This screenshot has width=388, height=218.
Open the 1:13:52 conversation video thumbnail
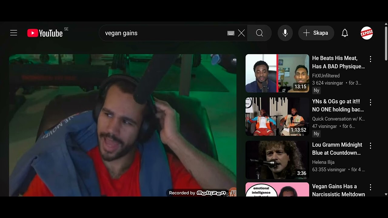coord(277,117)
